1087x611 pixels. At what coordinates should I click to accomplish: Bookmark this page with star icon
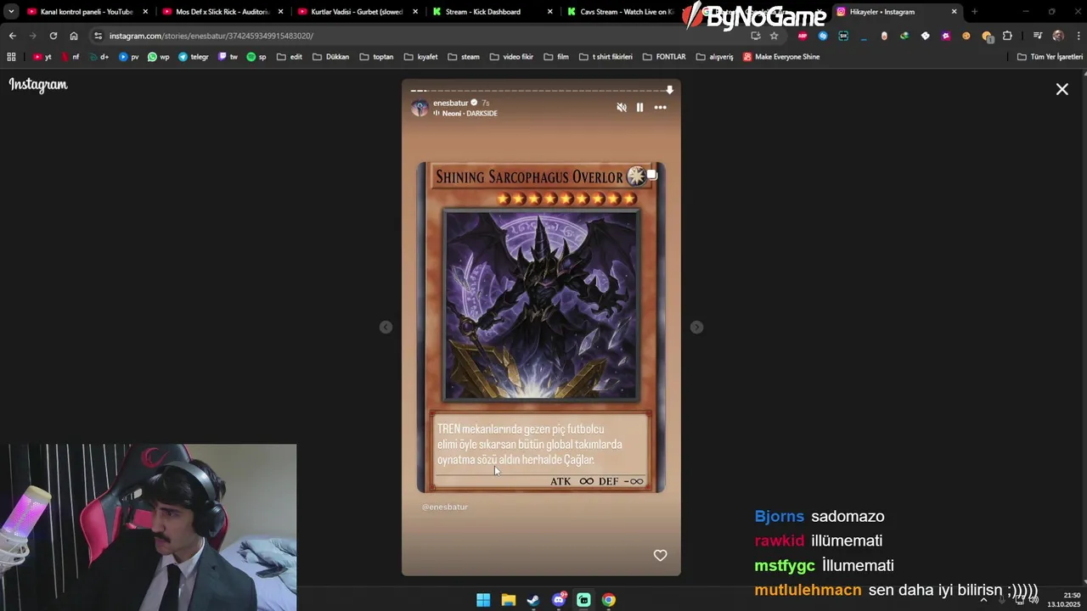pos(774,36)
